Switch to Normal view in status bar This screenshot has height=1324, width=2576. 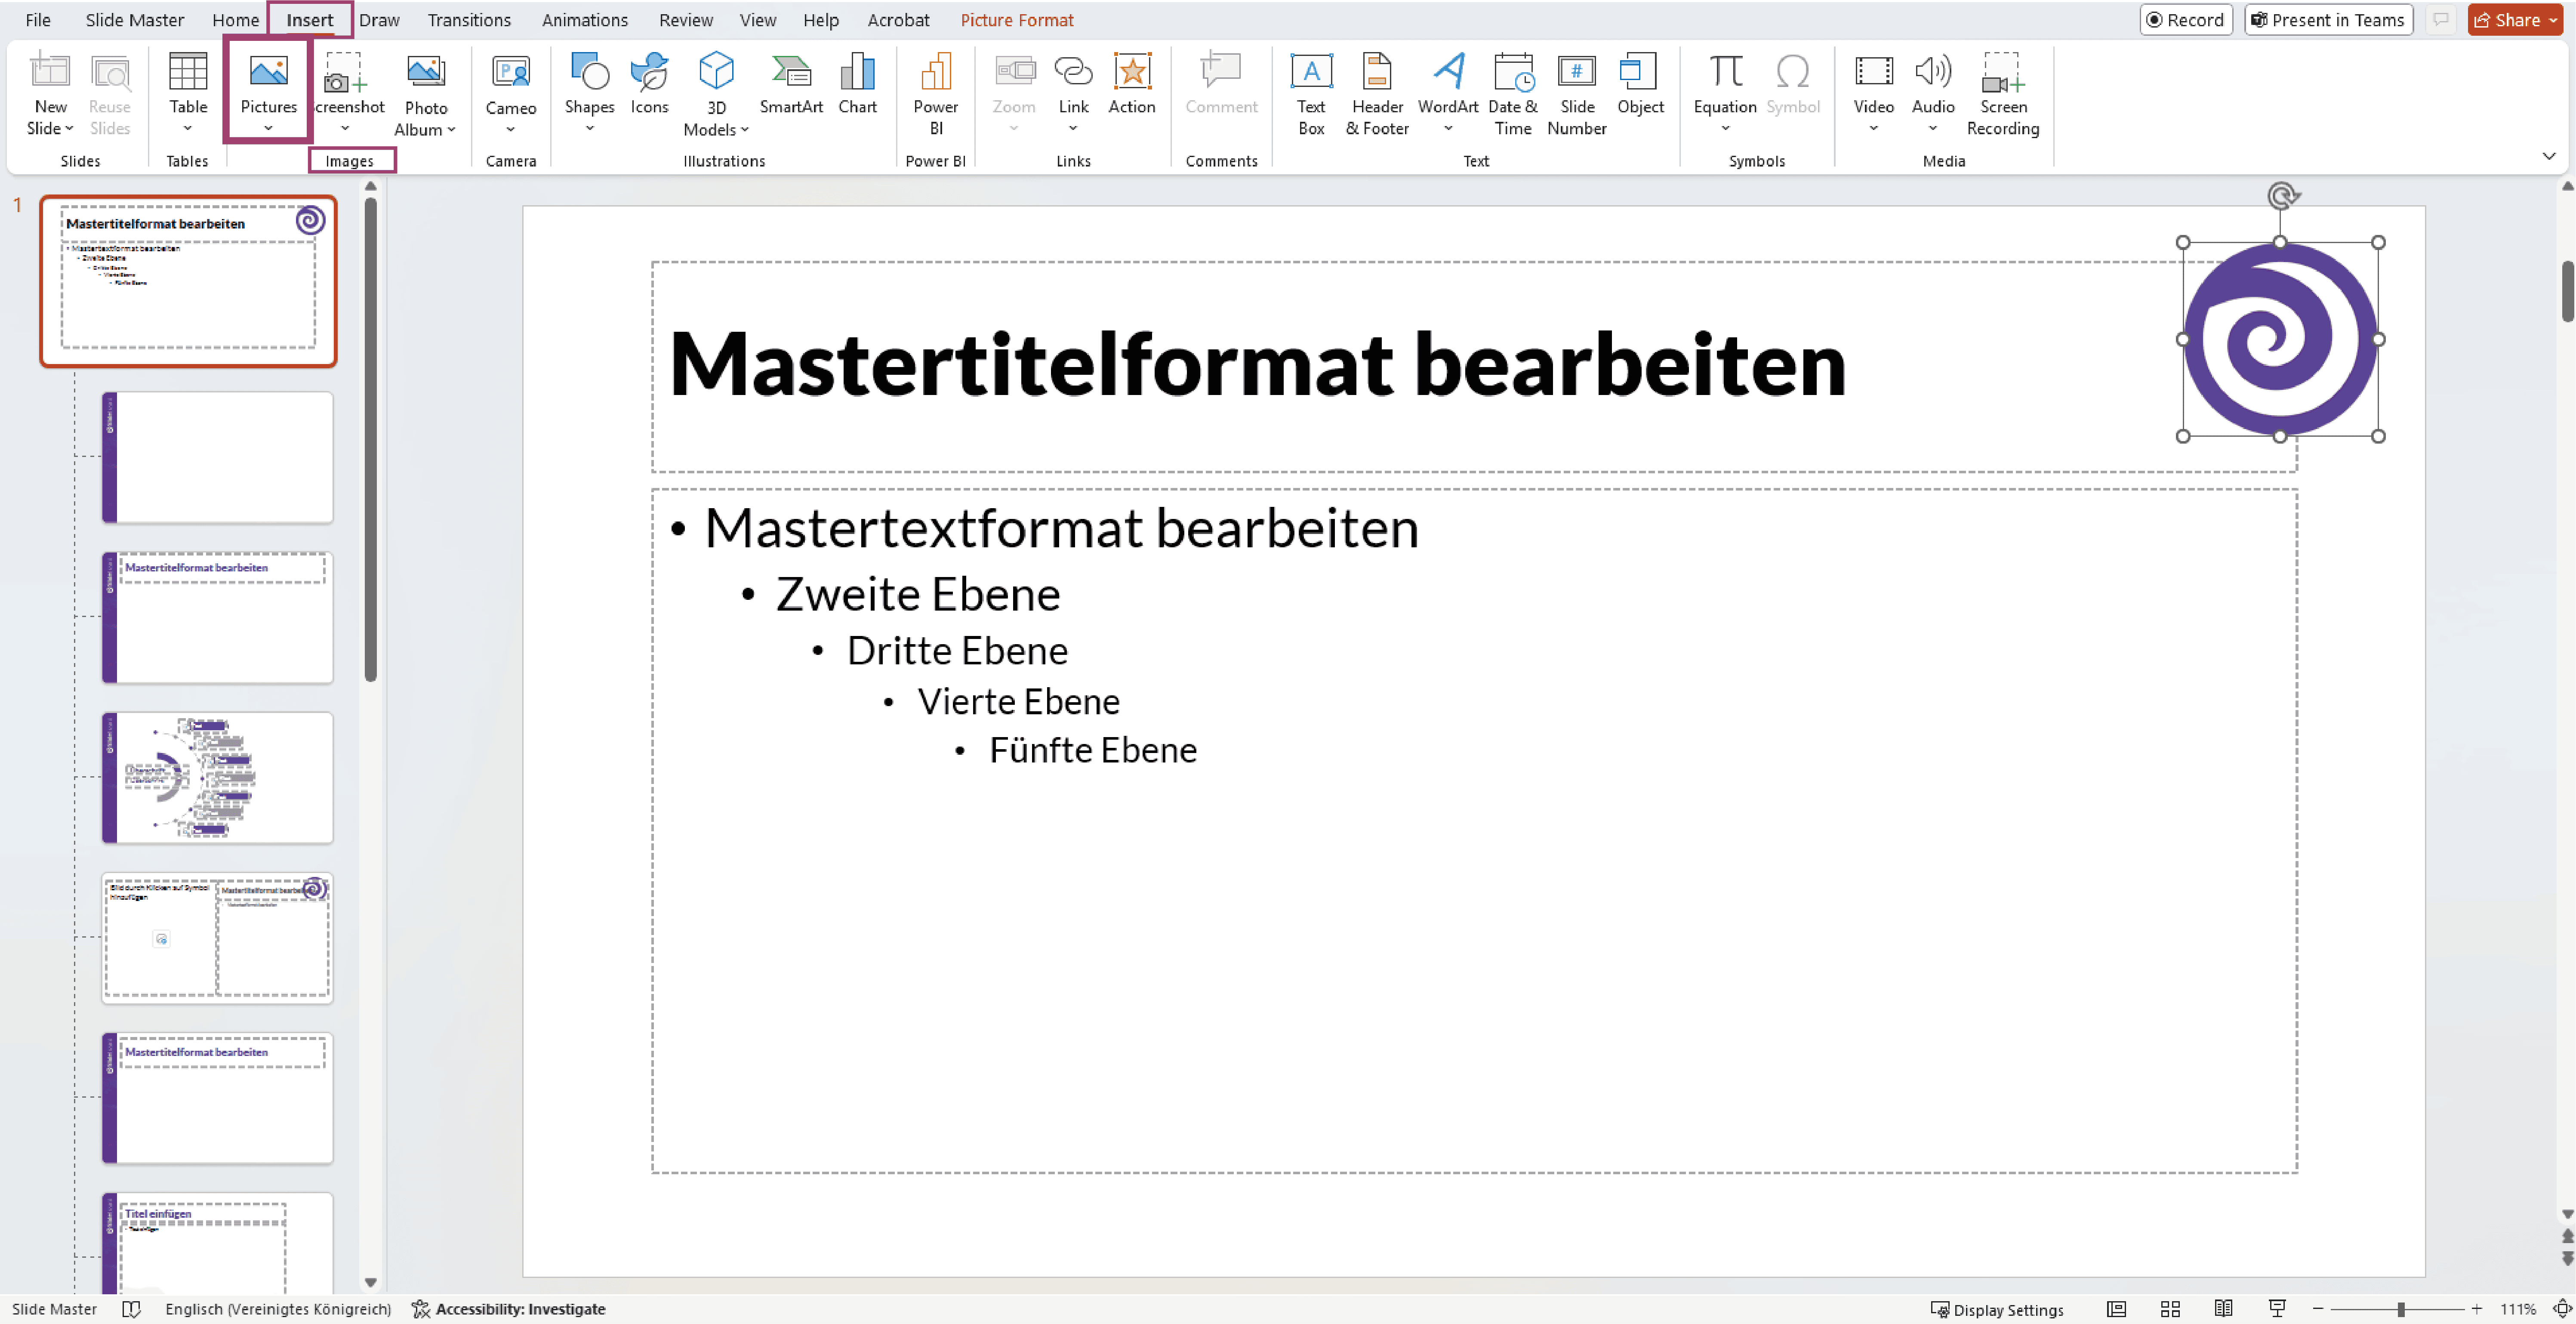pos(2116,1309)
